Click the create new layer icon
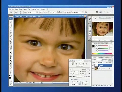The height and width of the screenshot is (92, 122). [108, 85]
